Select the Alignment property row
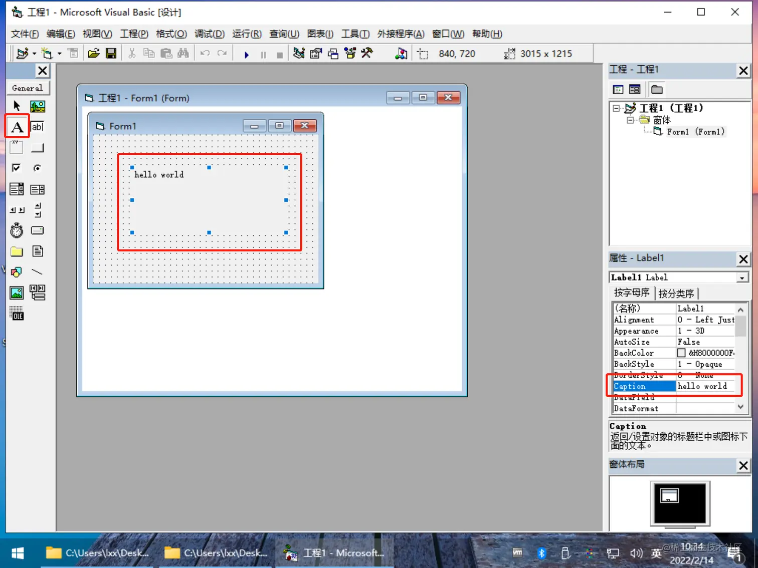The height and width of the screenshot is (568, 758). (675, 320)
